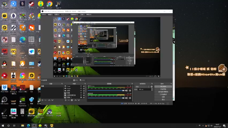Open OBS Studio desktop shortcut

(x=4, y=101)
